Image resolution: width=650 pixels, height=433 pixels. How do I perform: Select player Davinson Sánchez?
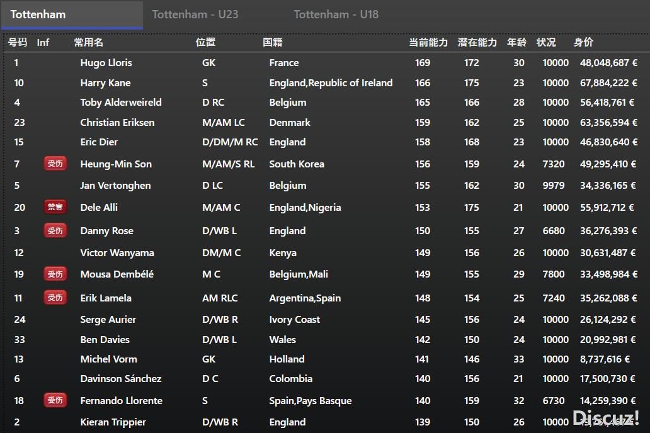click(121, 379)
